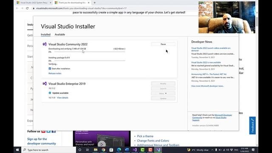272x153 pixels.
Task: Pause the Visual Studio Community 2022 download
Action: (163, 44)
